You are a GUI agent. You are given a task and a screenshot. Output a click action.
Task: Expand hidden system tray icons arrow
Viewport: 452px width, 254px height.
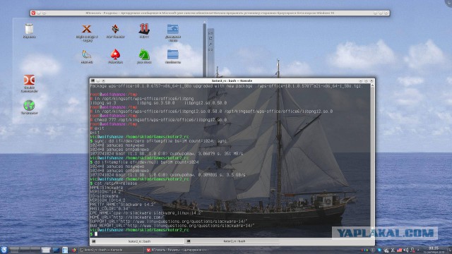pos(418,250)
